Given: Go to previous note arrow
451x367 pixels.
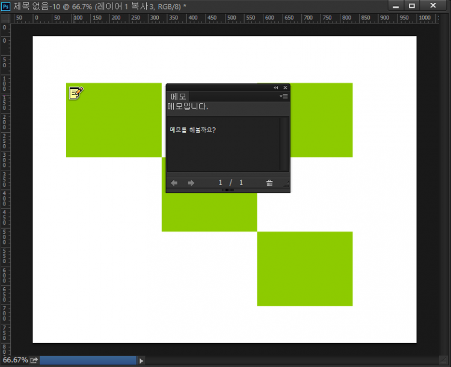Looking at the screenshot, I should point(174,183).
